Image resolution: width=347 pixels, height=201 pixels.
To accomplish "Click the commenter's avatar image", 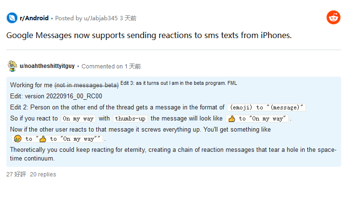I will 12,66.
